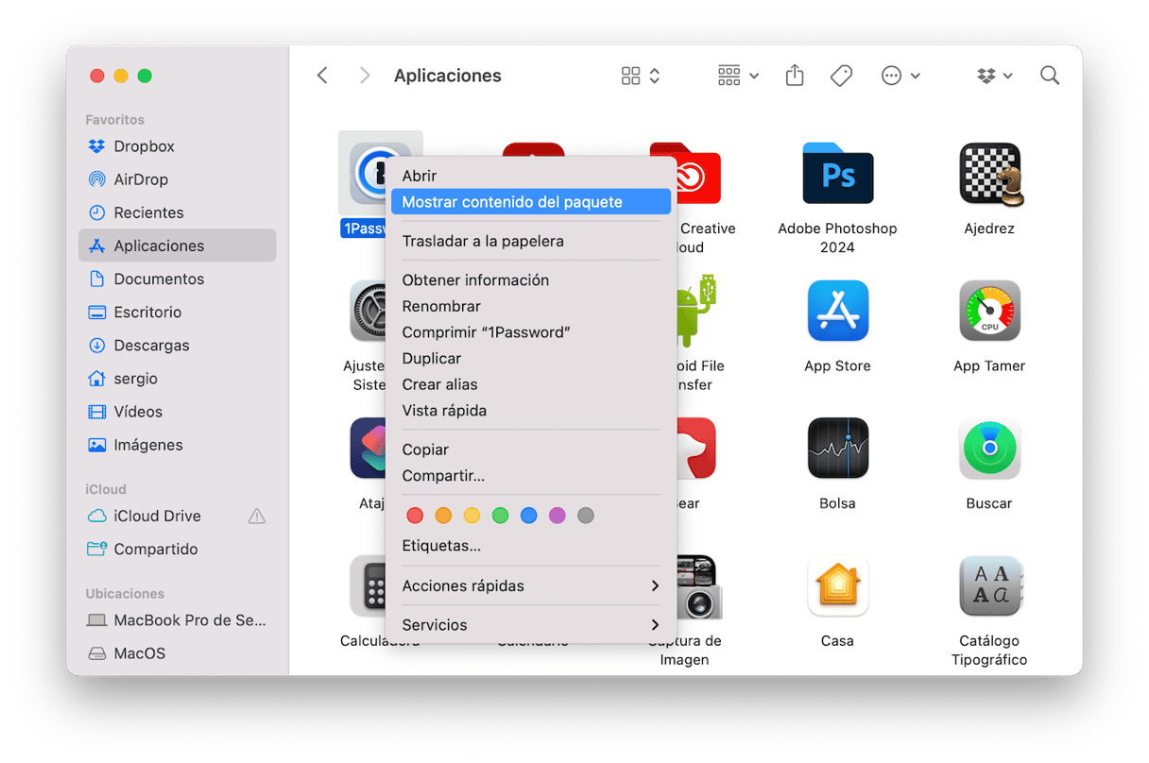Expand the Acciones rápidas submenu
Viewport: 1149px width, 763px height.
530,585
